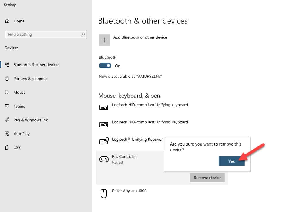The height and width of the screenshot is (212, 298).
Task: Turn off the Bluetooth toggle
Action: click(x=105, y=66)
